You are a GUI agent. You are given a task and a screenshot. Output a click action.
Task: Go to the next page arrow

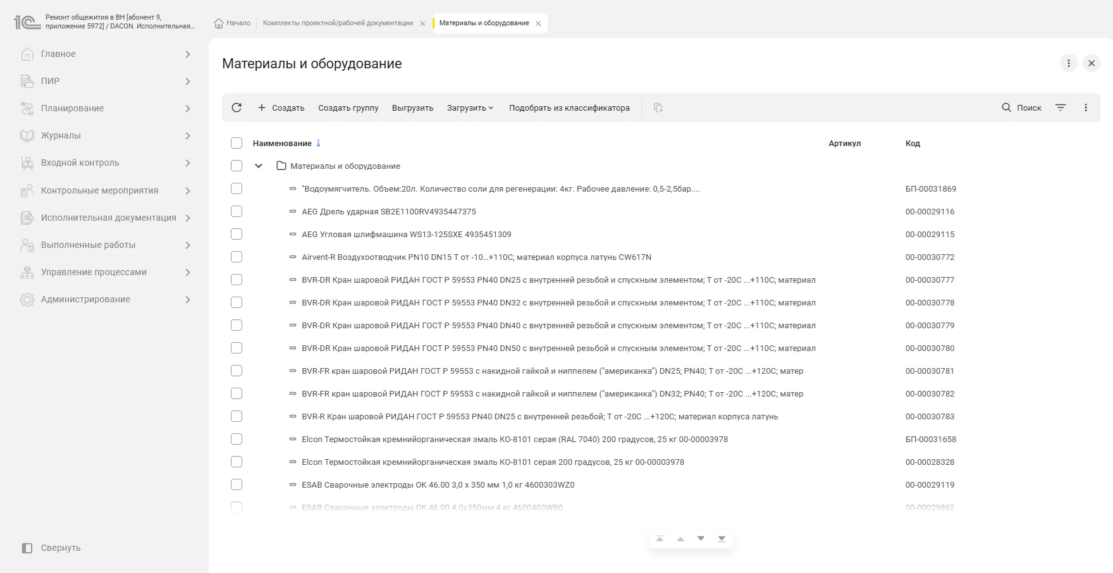point(701,539)
